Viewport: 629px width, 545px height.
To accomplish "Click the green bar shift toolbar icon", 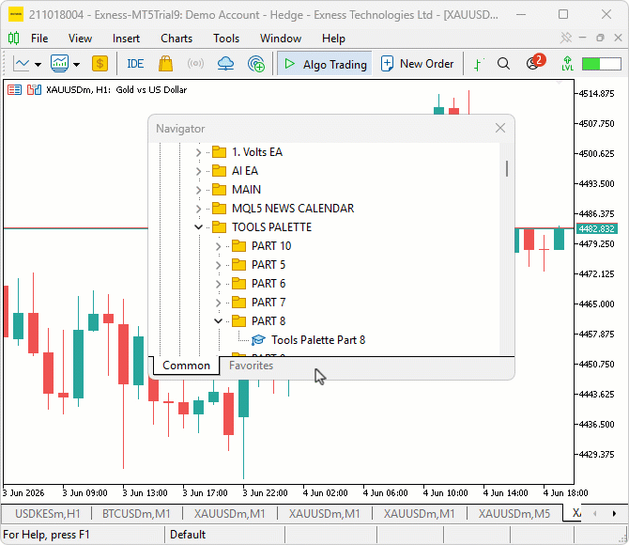I will [478, 64].
